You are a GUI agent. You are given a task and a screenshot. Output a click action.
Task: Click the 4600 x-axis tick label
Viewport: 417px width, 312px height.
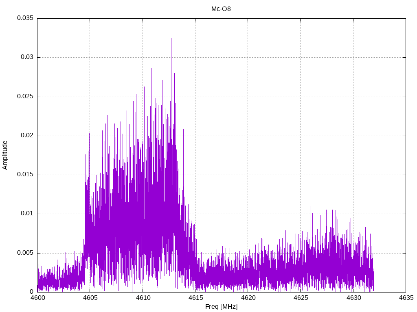pyautogui.click(x=37, y=298)
